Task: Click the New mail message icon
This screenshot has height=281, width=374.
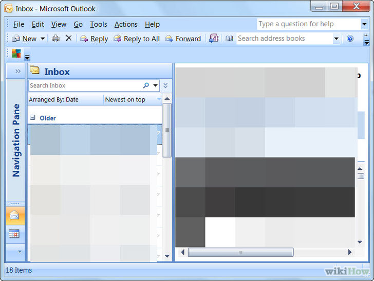Action: click(x=16, y=39)
